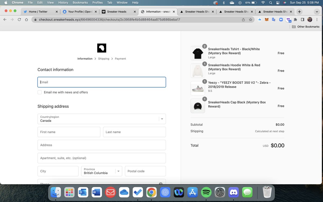323x202 pixels.
Task: Close the Your Profile OpenSea tab
Action: coord(96,12)
